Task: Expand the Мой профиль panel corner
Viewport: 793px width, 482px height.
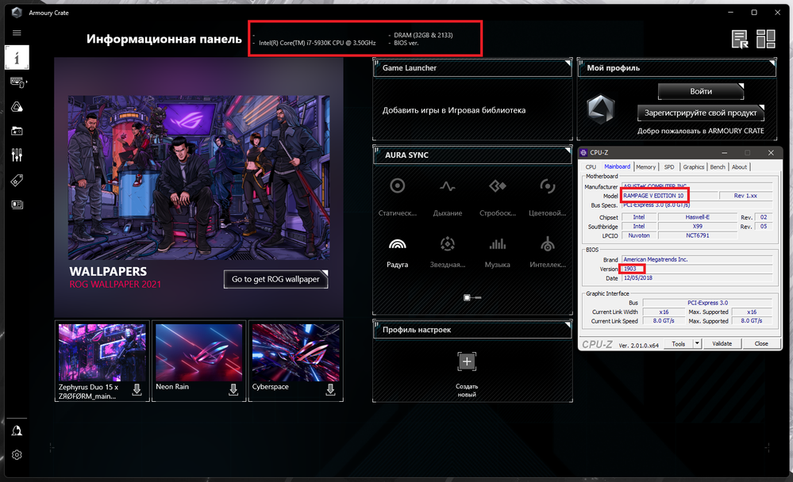Action: pos(772,63)
